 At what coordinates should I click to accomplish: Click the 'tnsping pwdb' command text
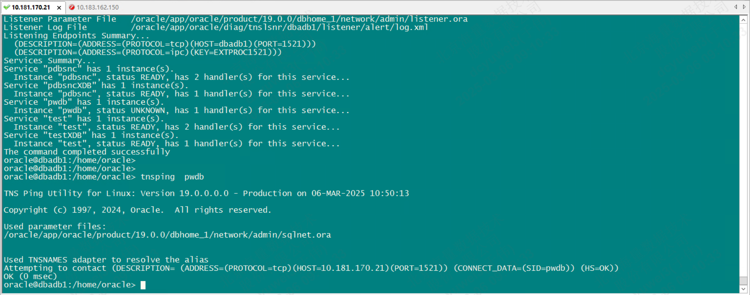pyautogui.click(x=172, y=177)
